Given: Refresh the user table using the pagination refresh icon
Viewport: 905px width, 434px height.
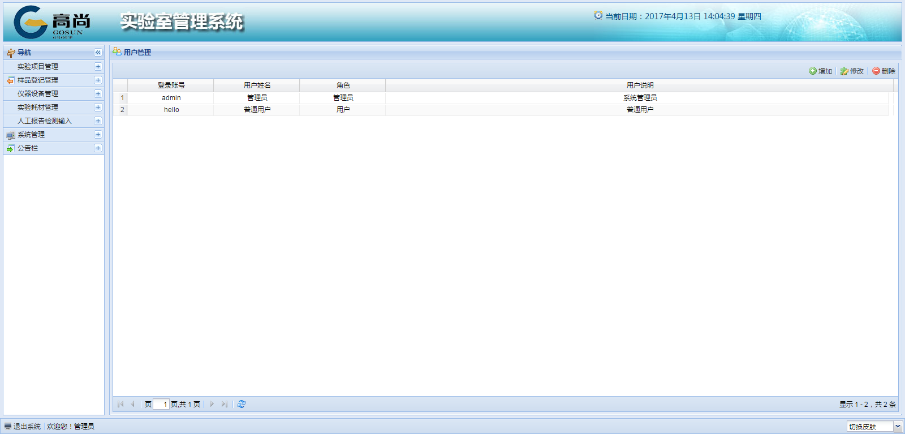Looking at the screenshot, I should pos(242,404).
